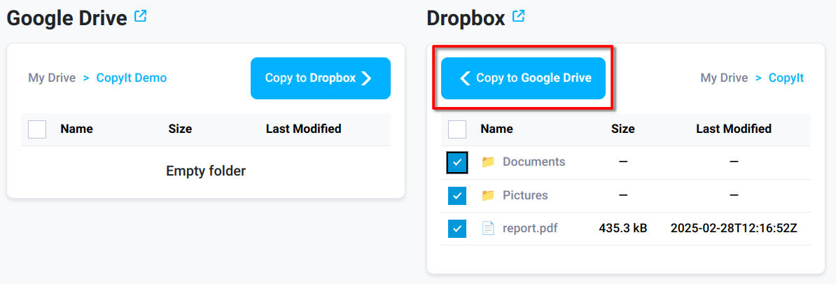Click the Pictures folder icon
The width and height of the screenshot is (836, 284).
pyautogui.click(x=488, y=196)
